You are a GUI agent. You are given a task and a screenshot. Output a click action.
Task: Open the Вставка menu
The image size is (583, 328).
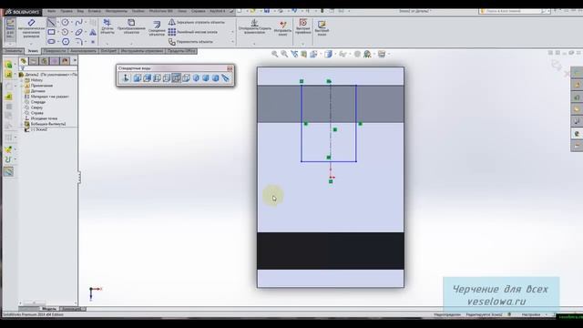point(94,11)
